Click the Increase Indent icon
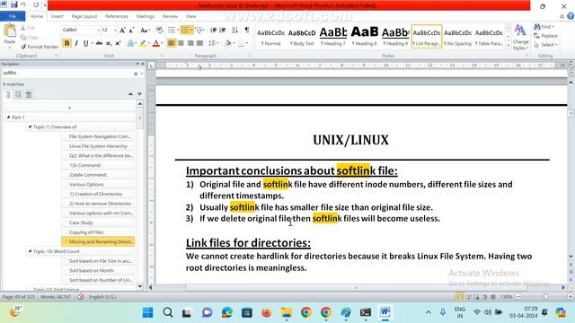 pyautogui.click(x=222, y=30)
